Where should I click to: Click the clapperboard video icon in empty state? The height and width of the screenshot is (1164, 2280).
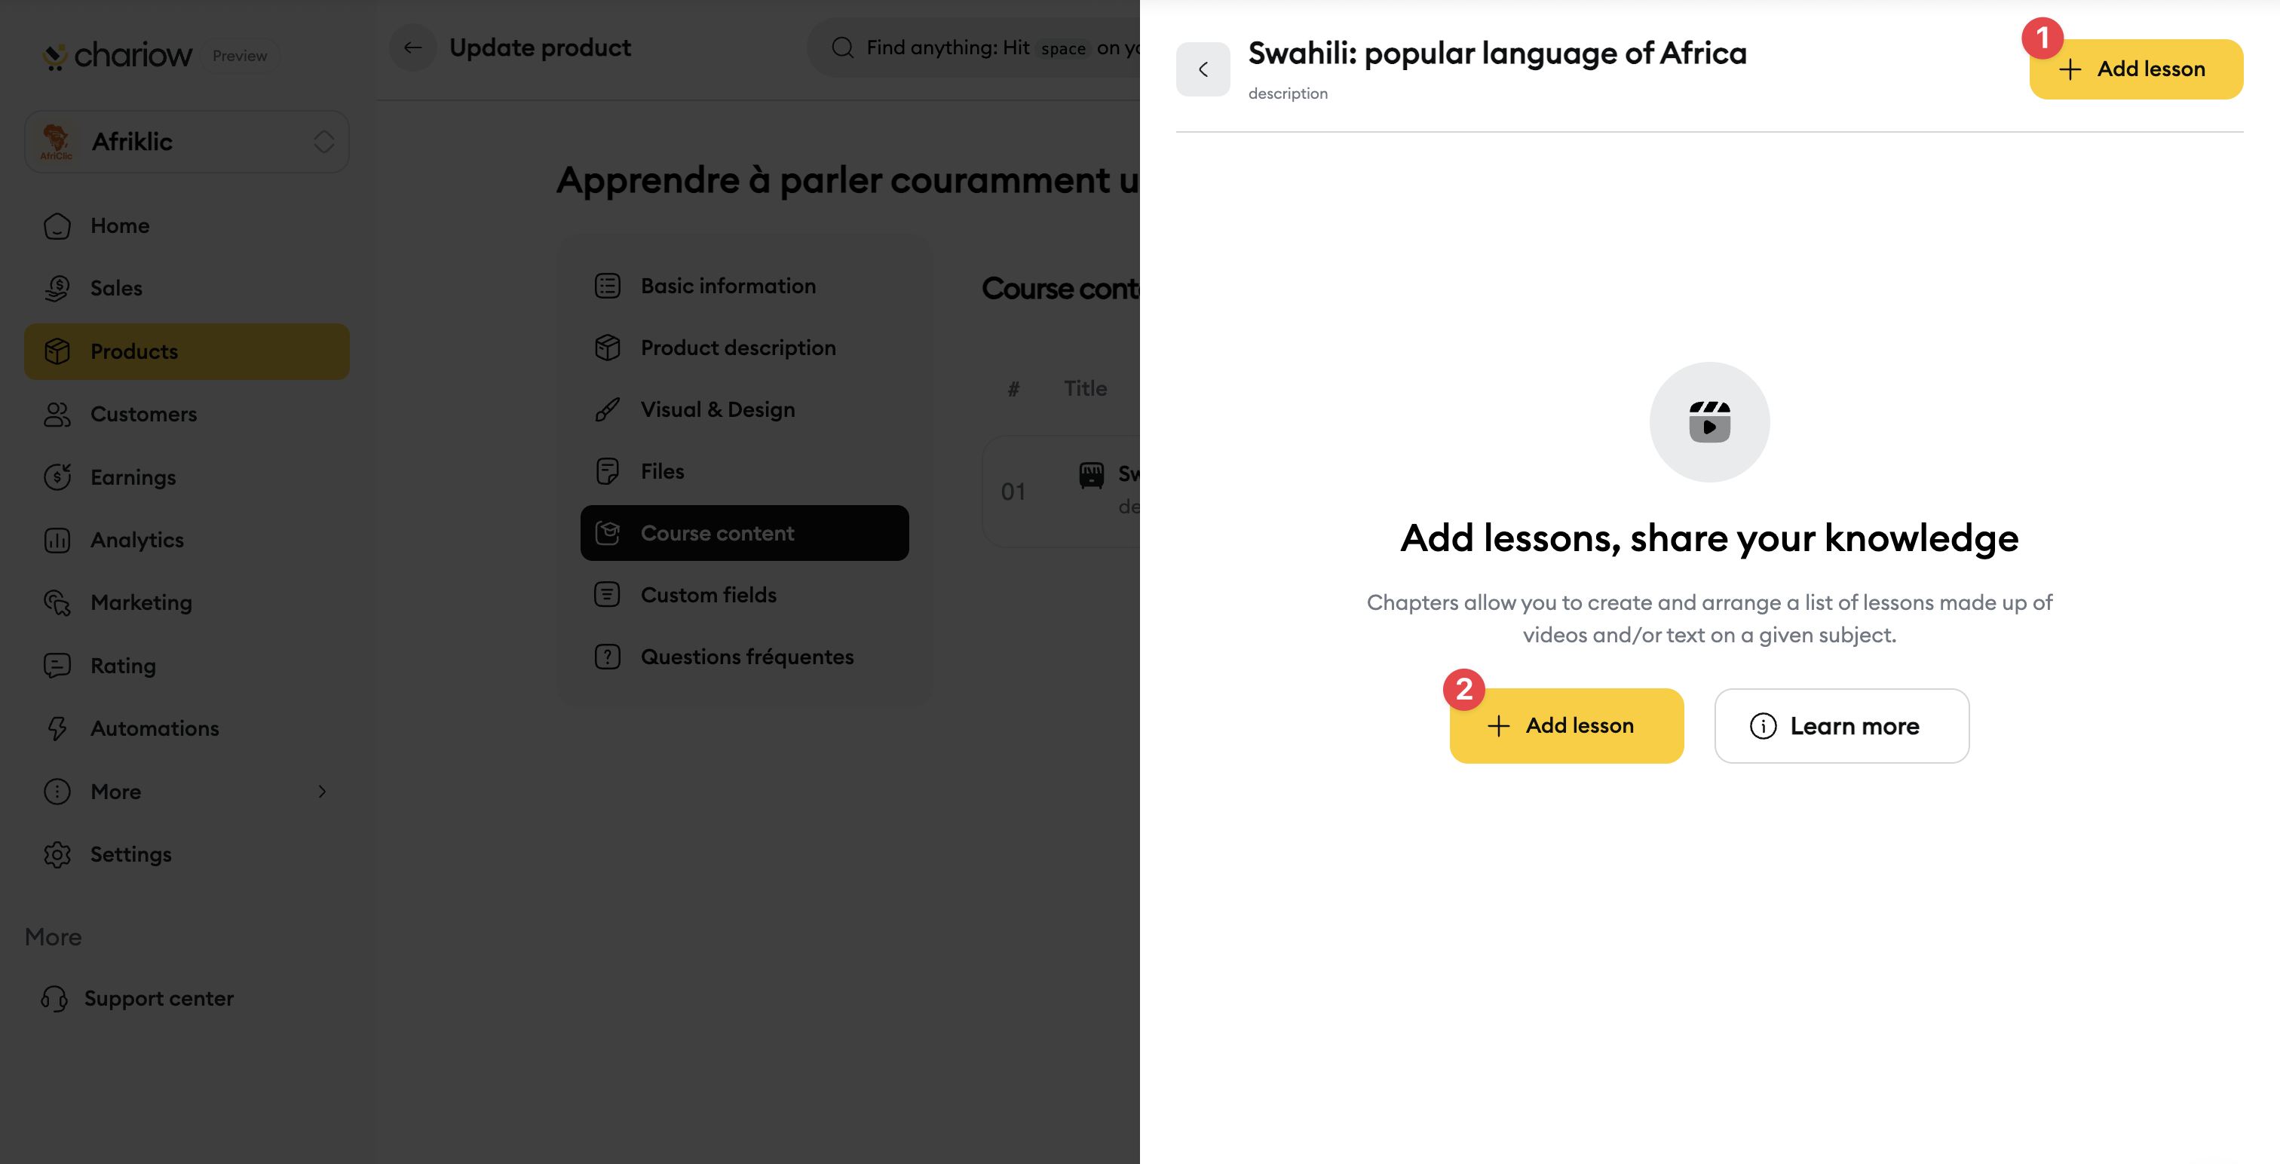coord(1709,422)
